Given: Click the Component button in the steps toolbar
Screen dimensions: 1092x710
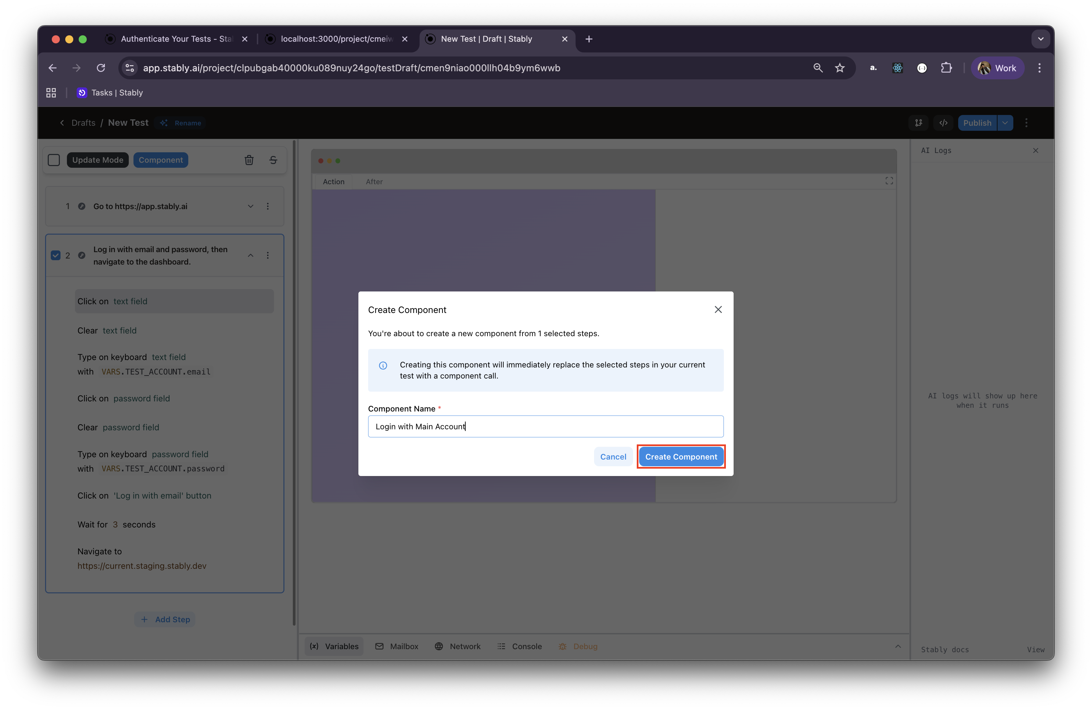Looking at the screenshot, I should coord(161,160).
